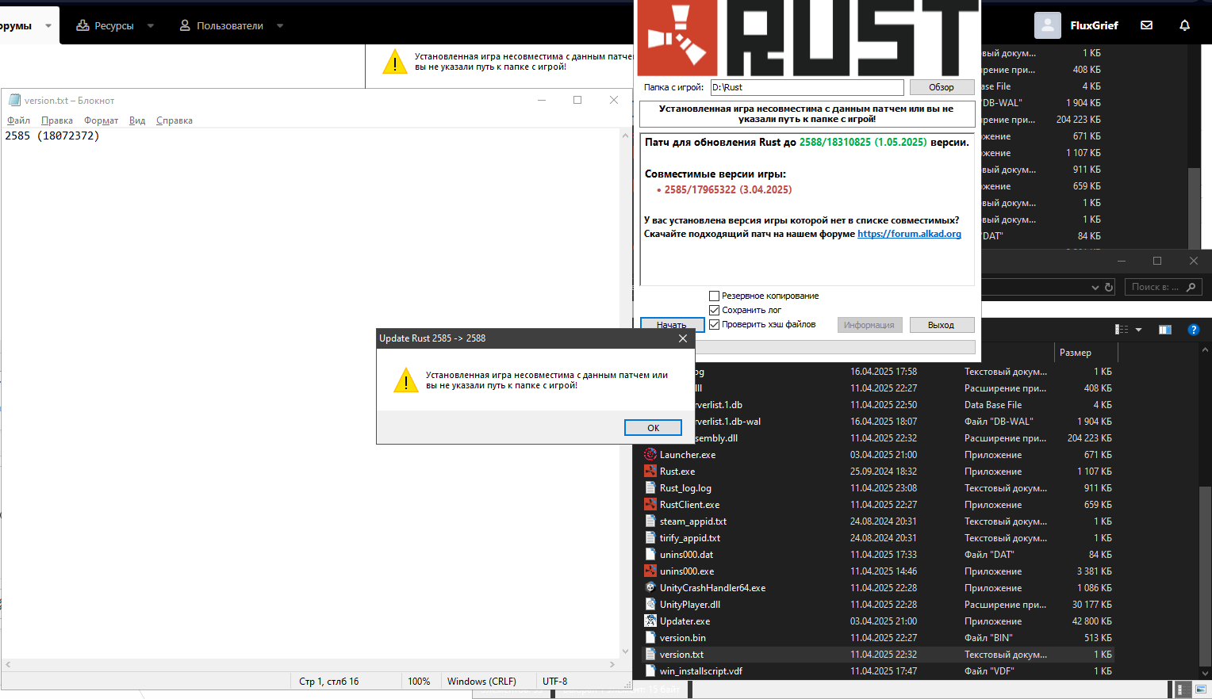Click Windows (CRLF) in Notepad status bar
Viewport: 1212px width, 699px height.
click(x=481, y=682)
